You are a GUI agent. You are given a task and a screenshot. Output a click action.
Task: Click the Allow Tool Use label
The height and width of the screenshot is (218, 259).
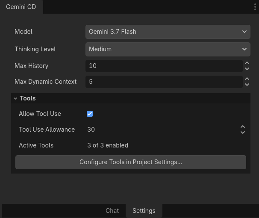(40, 114)
